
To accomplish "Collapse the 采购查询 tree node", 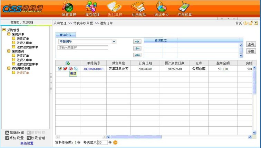I will coord(9,51).
